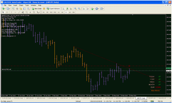
Task: Switch to the GBPUSD,H4 chart tab
Action: click(x=30, y=98)
